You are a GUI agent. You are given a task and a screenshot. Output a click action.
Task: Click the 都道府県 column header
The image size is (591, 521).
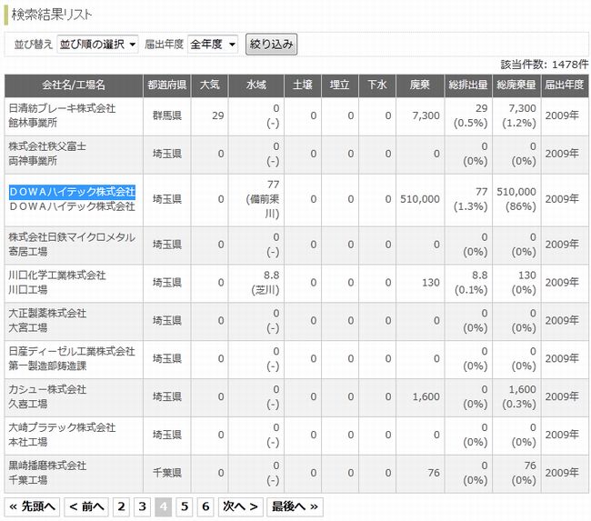[167, 85]
